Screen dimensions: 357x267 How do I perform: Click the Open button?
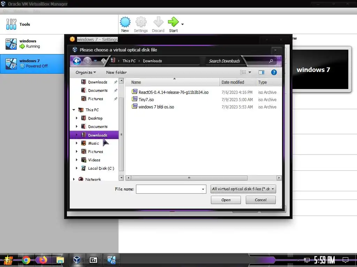pos(226,200)
